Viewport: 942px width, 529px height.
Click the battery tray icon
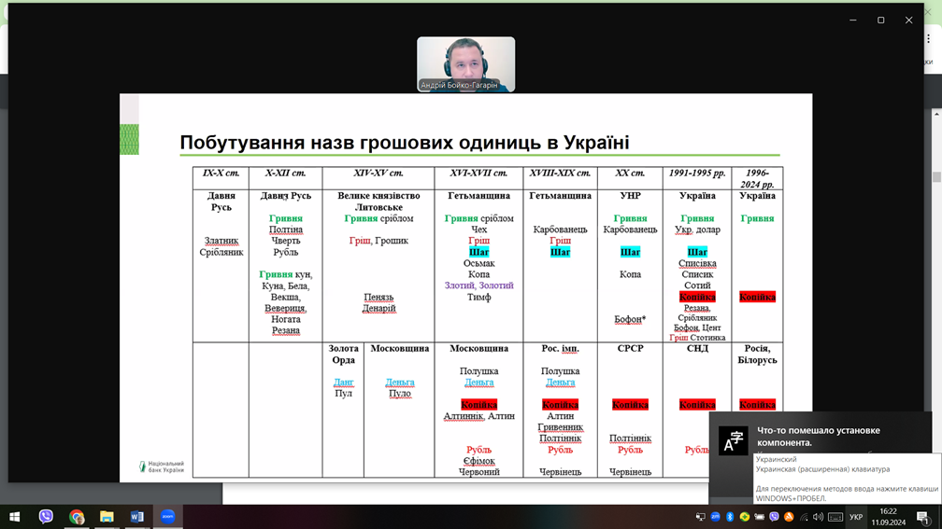tap(760, 517)
